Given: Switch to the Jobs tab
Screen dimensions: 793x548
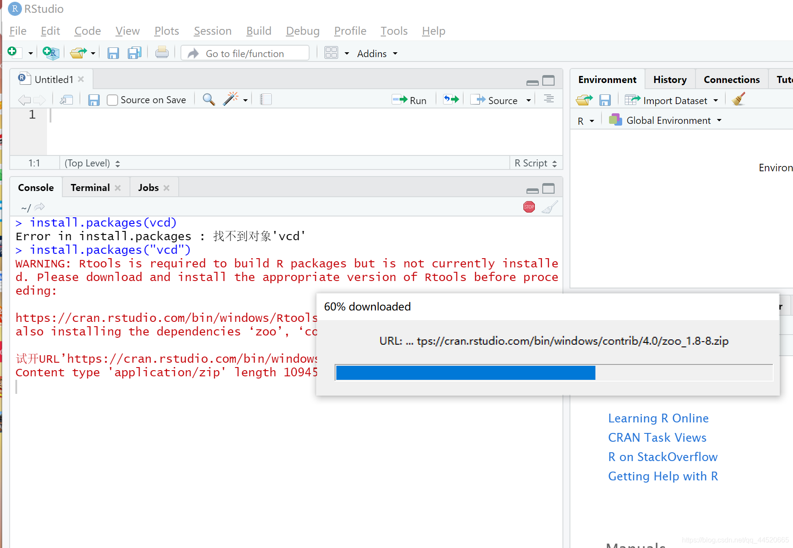Looking at the screenshot, I should 148,187.
